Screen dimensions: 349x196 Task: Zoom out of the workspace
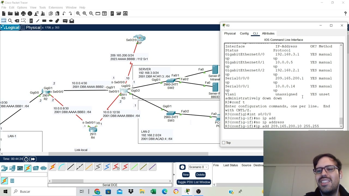click(x=91, y=14)
